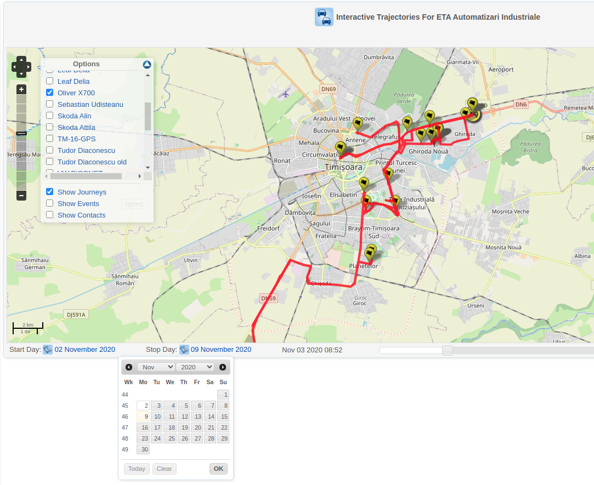Click the vehicle list vertical scrollbar
This screenshot has width=594, height=485.
tap(148, 116)
